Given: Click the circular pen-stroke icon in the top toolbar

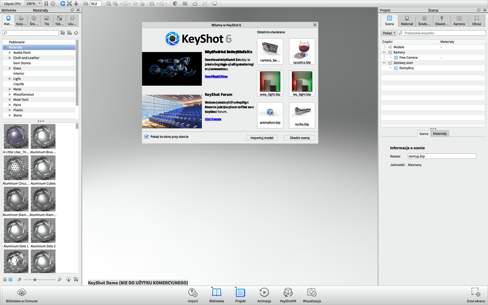Looking at the screenshot, I should point(195,4).
